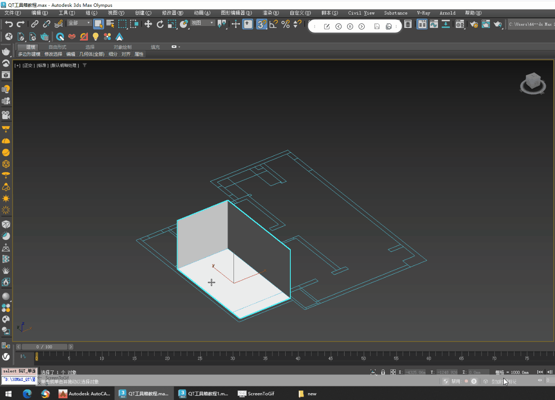The height and width of the screenshot is (400, 555).
Task: Select the Link tool (chain icon)
Action: tap(35, 24)
